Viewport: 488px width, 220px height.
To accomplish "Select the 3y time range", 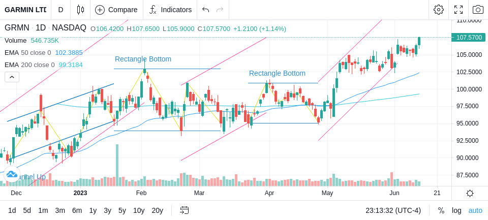I will (107, 210).
